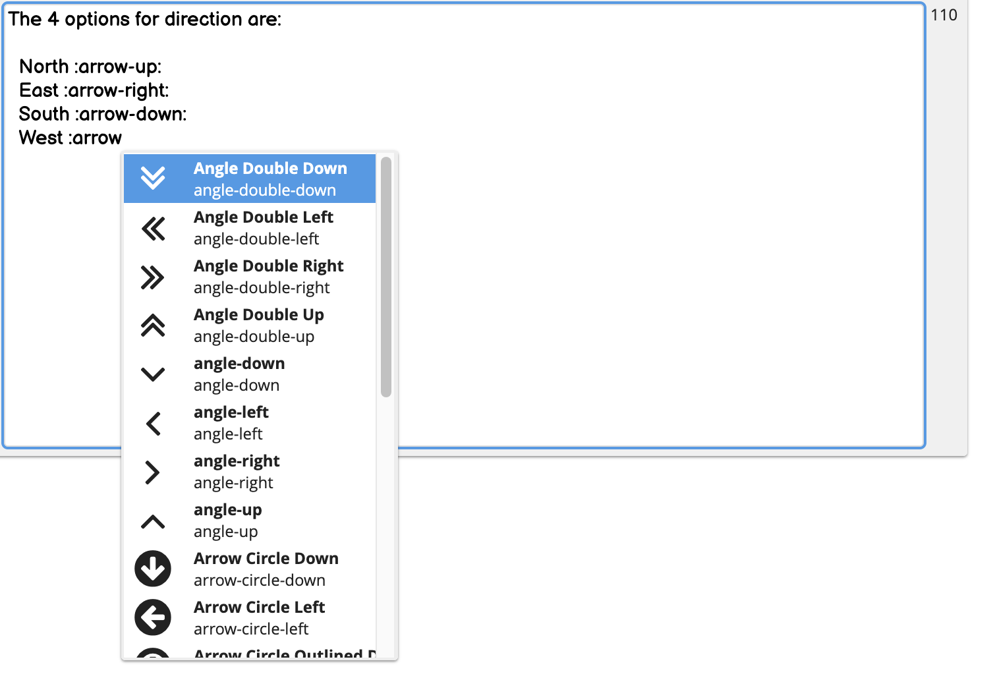Click the autocomplete list scrollbar thumb

386,277
